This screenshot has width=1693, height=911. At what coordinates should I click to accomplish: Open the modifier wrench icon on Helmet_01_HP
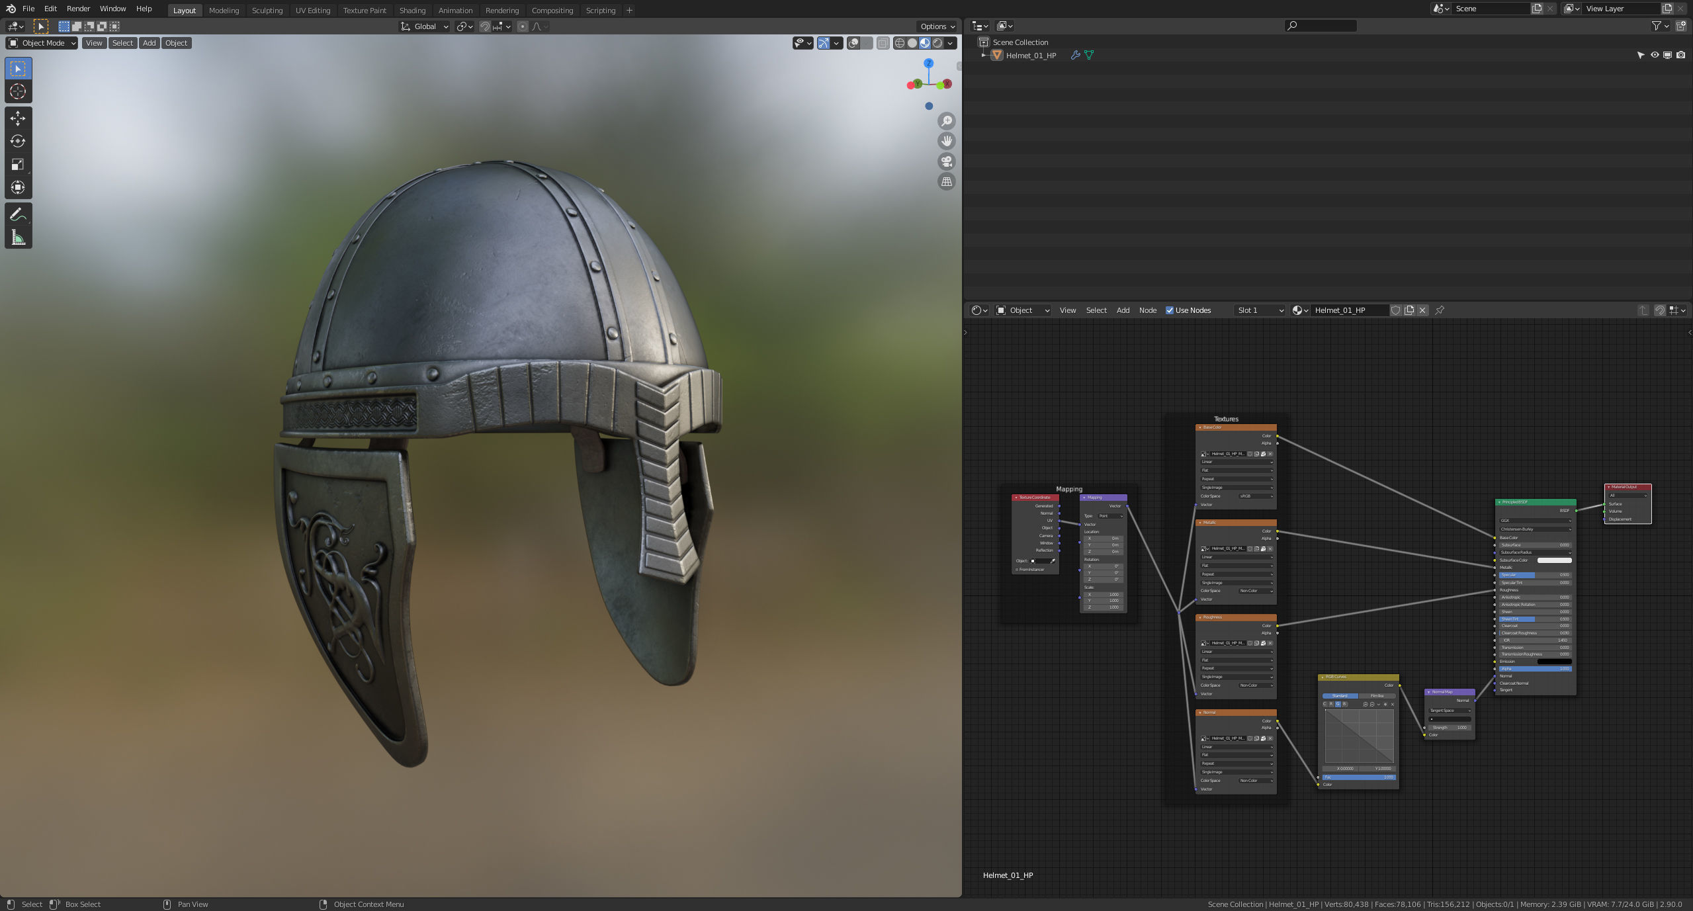click(x=1075, y=56)
